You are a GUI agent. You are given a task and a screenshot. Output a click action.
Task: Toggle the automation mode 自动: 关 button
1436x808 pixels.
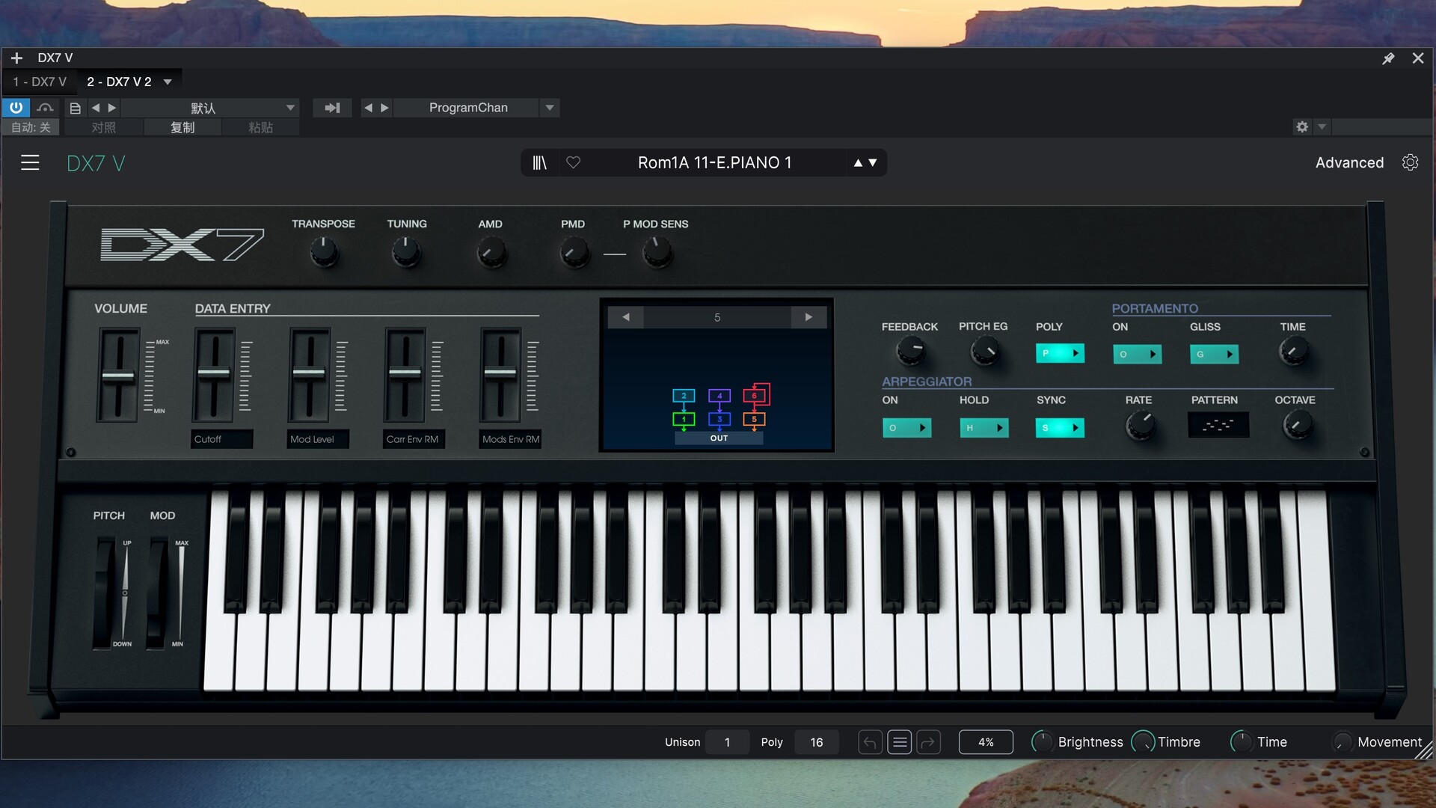click(x=31, y=127)
